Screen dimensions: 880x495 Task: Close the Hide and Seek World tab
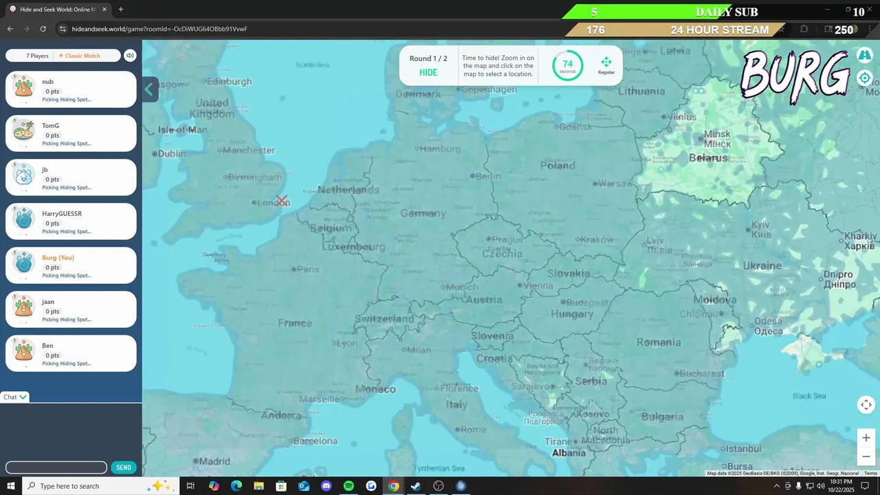coord(104,10)
